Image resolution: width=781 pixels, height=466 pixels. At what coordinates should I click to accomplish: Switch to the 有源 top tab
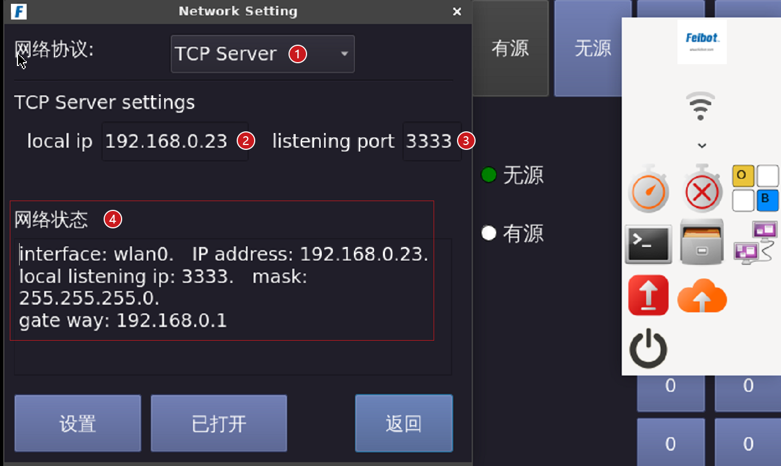click(510, 49)
